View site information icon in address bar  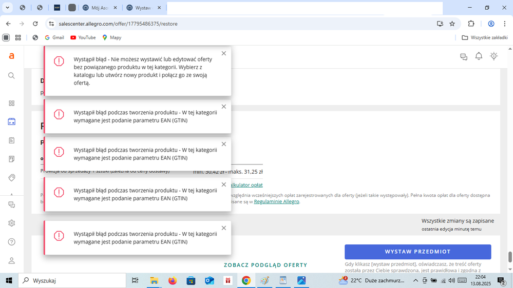coord(51,24)
